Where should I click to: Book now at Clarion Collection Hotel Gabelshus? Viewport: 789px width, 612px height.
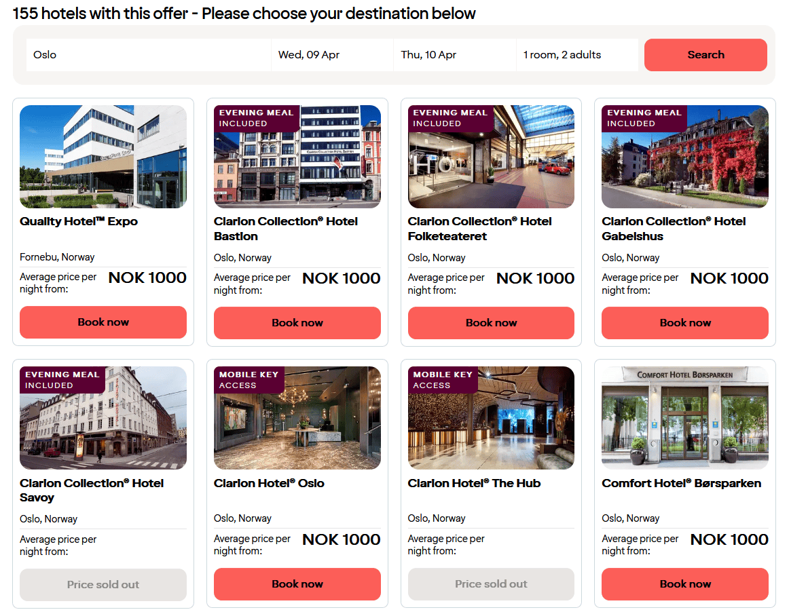tap(685, 323)
